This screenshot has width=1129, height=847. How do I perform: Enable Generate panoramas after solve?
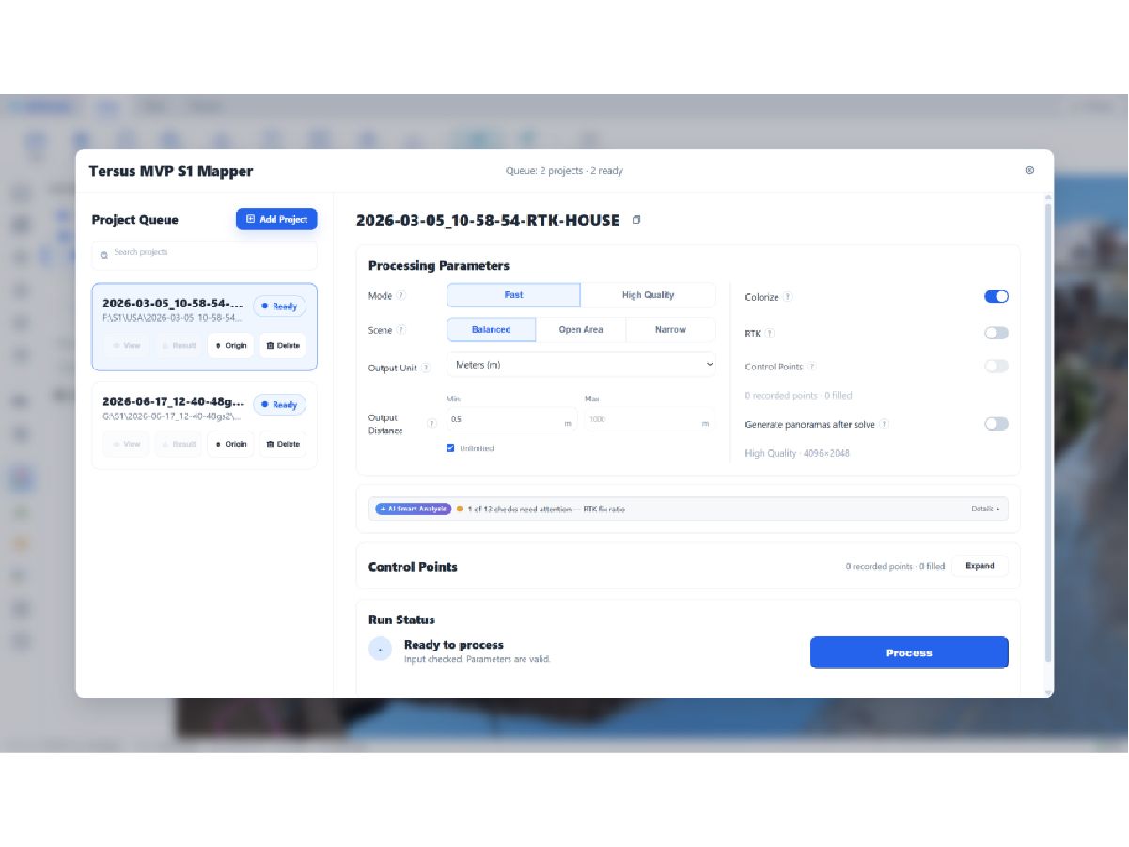pos(996,424)
